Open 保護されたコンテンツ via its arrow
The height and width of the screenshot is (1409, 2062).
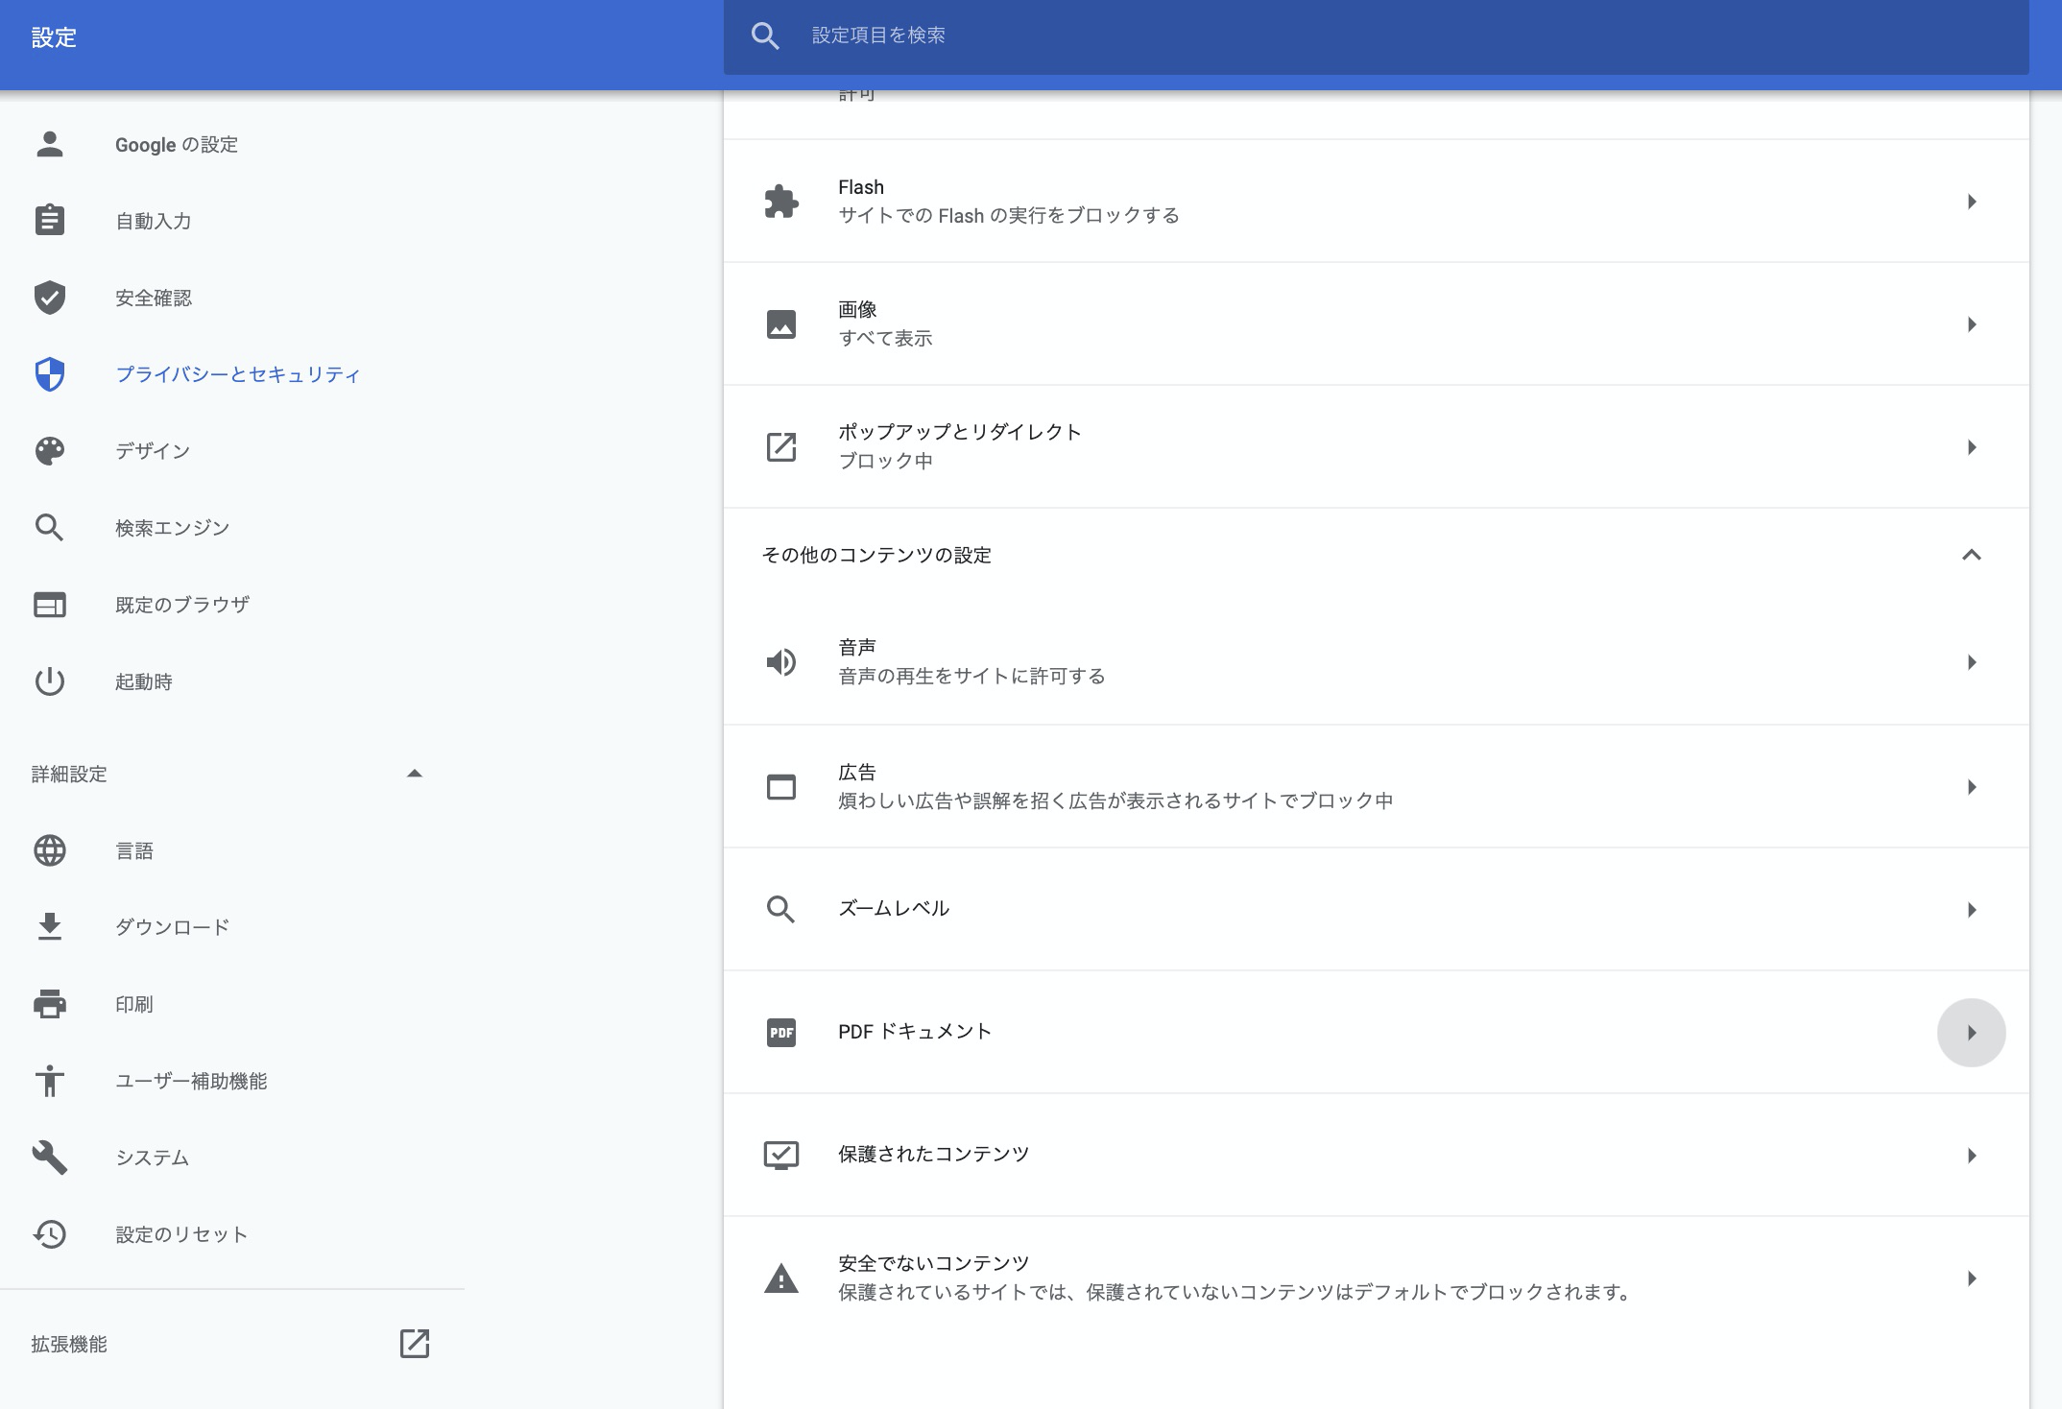[x=1972, y=1156]
